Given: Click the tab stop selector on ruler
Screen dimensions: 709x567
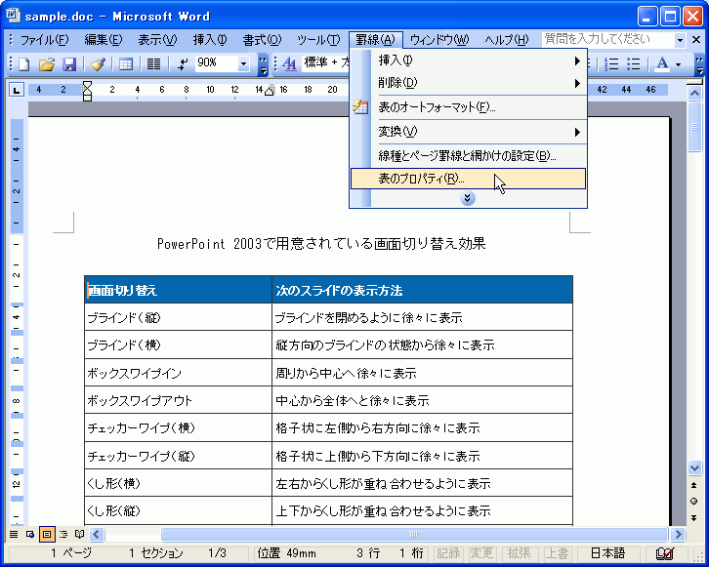Looking at the screenshot, I should [17, 90].
